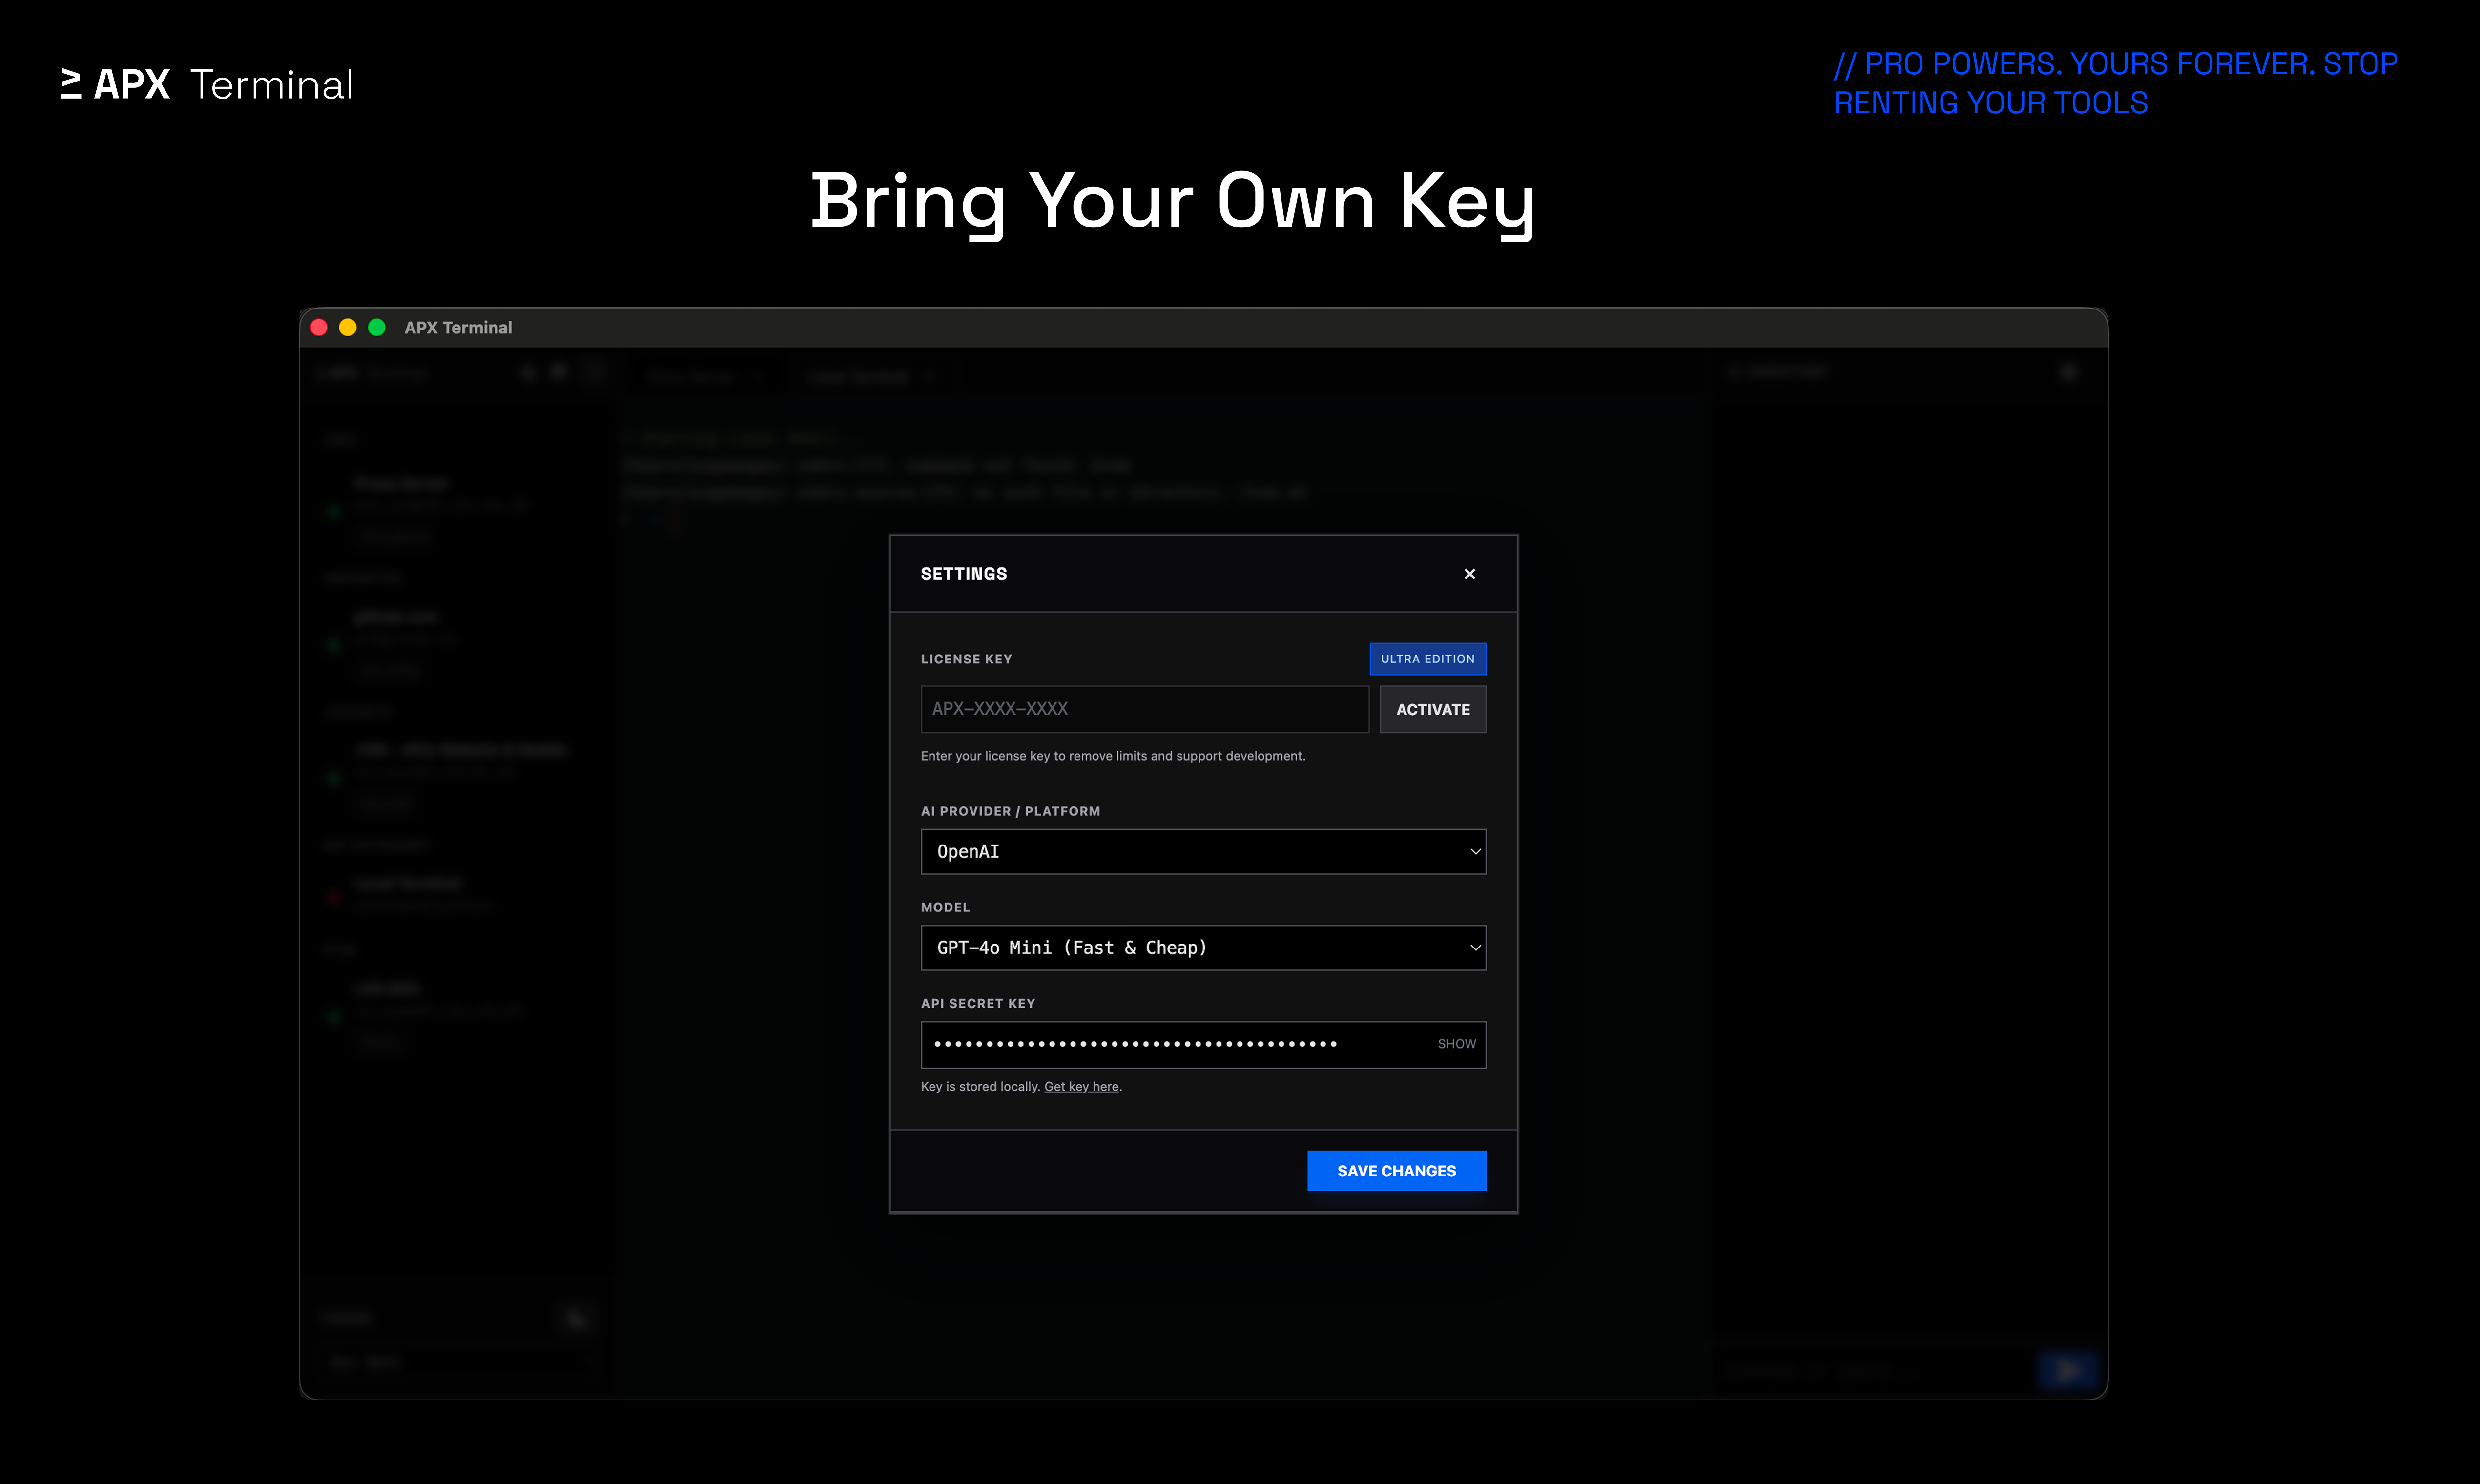
Task: Click the close x on the second terminal tab
Action: click(930, 376)
